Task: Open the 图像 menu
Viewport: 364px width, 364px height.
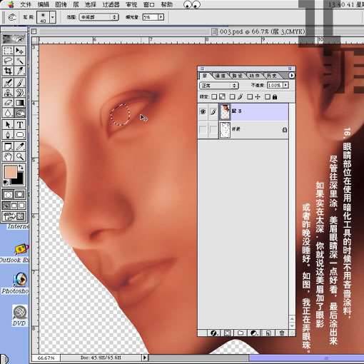Action: 61,4
